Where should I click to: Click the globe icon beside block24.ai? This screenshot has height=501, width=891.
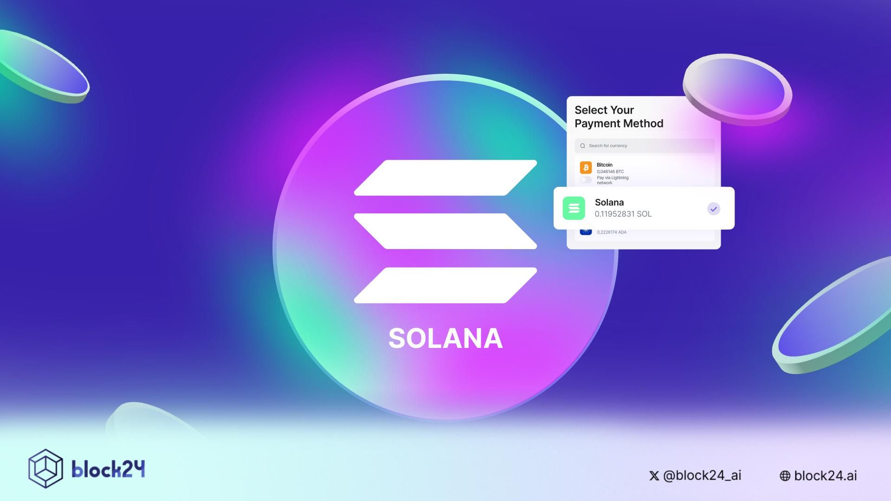pos(785,476)
